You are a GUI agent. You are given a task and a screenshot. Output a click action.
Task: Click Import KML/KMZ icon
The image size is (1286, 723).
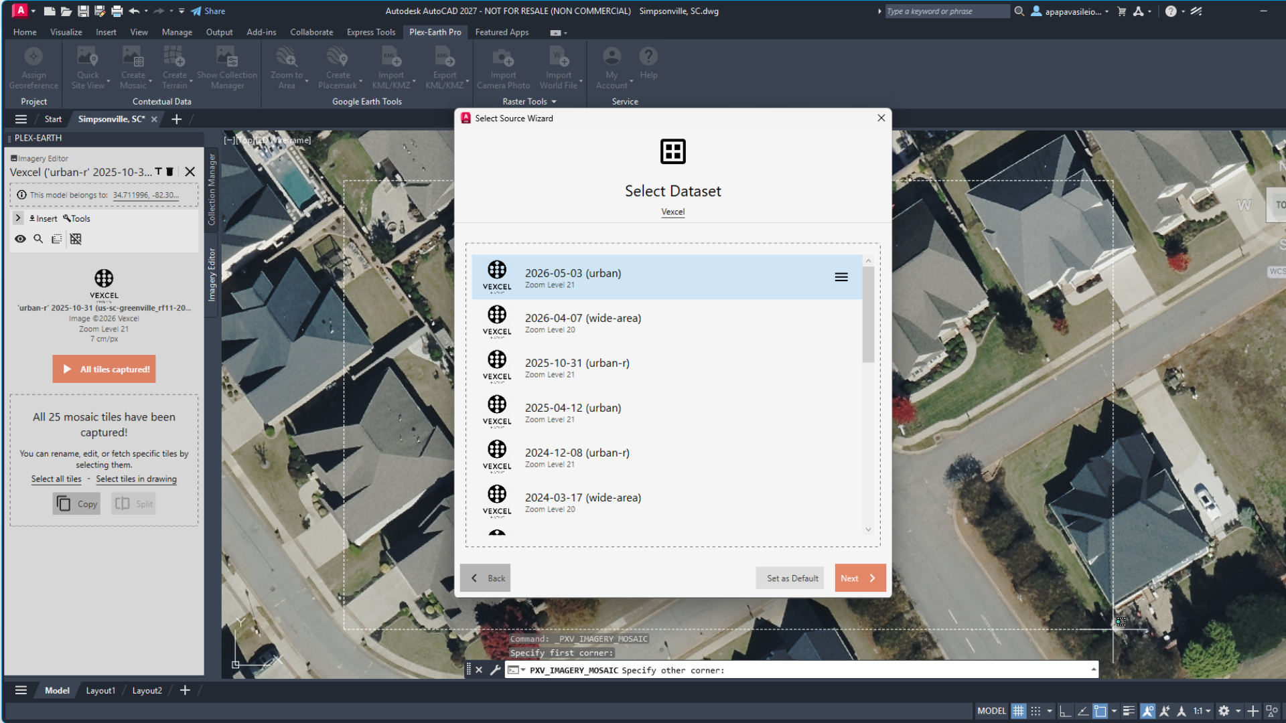coord(390,57)
